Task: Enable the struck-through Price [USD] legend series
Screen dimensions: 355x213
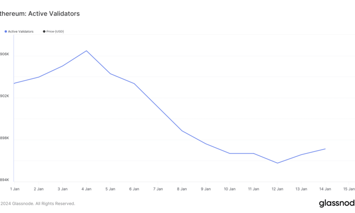Action: 55,32
